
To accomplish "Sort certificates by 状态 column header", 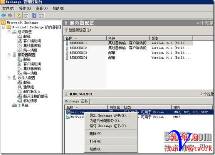I will tap(147, 107).
